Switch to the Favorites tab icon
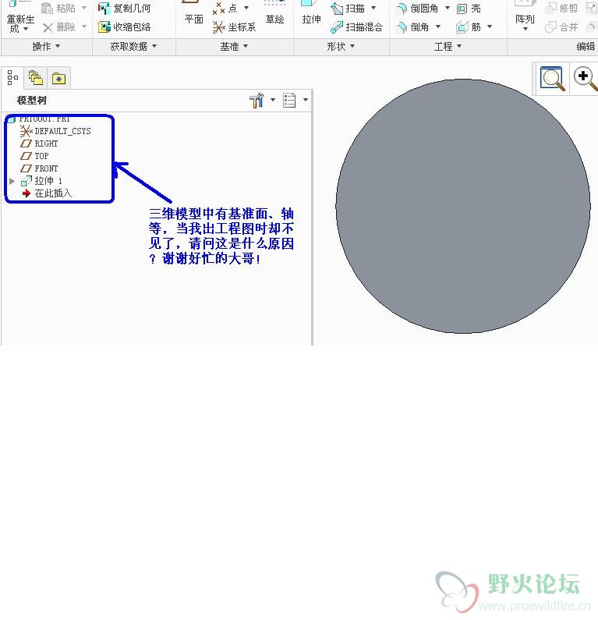 (59, 79)
